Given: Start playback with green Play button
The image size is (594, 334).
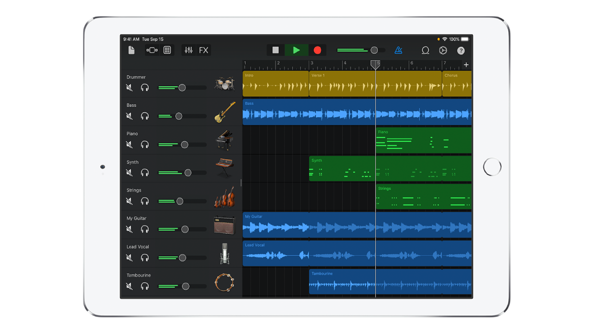Looking at the screenshot, I should [296, 50].
